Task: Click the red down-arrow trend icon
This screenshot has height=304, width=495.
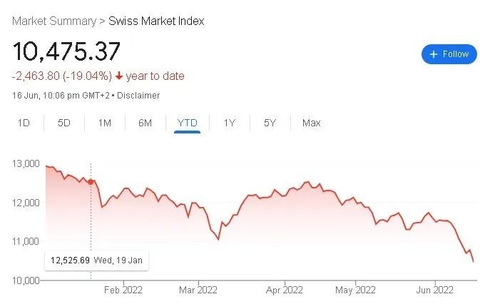Action: 118,76
